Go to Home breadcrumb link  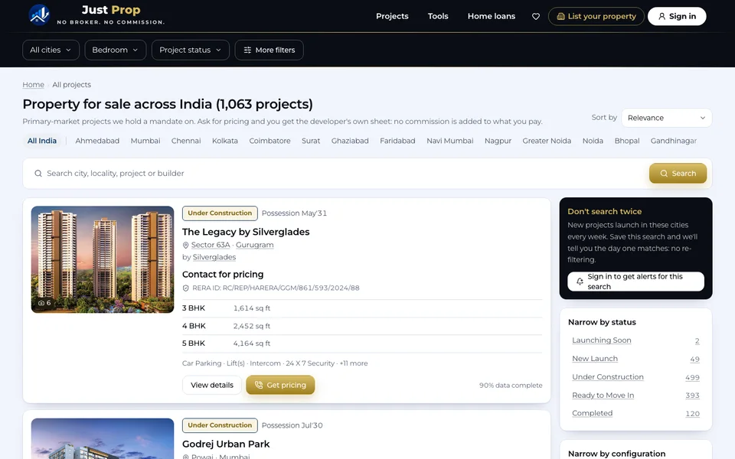tap(33, 85)
